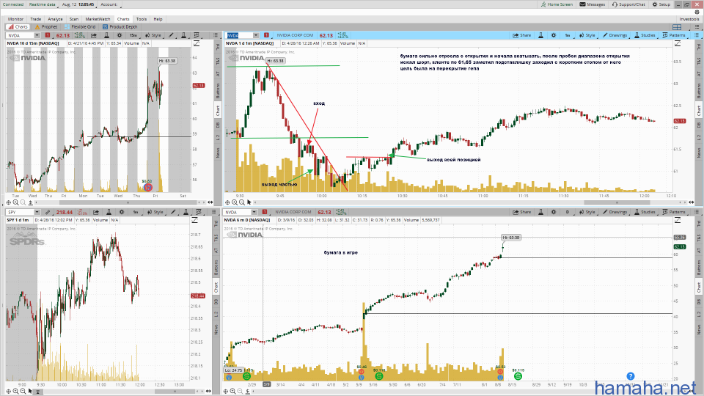
Task: Click the crosshair pan icon under the NVDA 1m chart
Action: coord(227,202)
